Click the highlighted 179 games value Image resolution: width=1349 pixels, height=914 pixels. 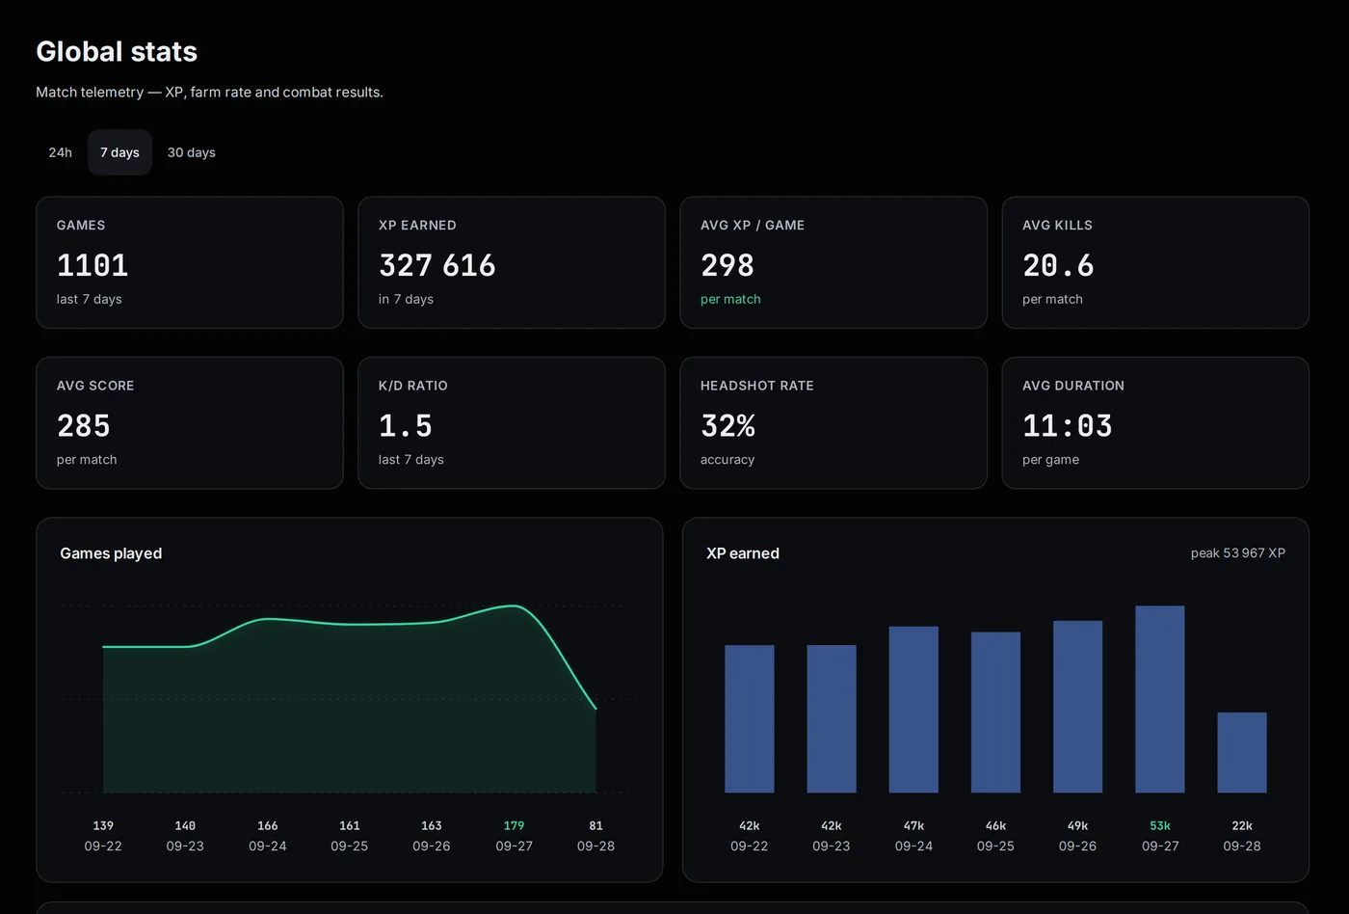click(x=514, y=825)
